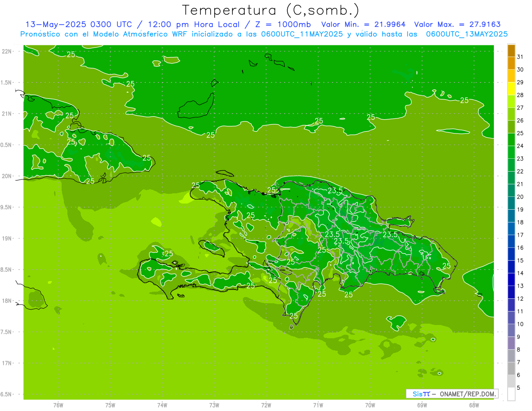532x411 pixels.
Task: Click the 73W longitude axis label
Action: [214, 405]
